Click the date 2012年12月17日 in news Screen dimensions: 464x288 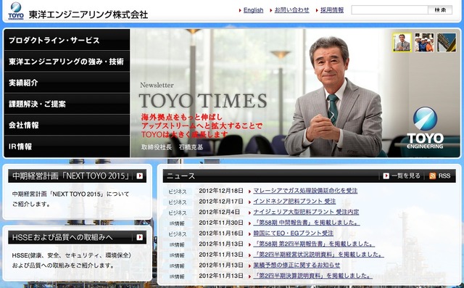[x=221, y=202]
